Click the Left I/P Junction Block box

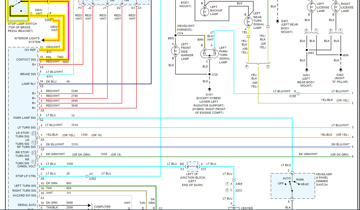[192, 166]
